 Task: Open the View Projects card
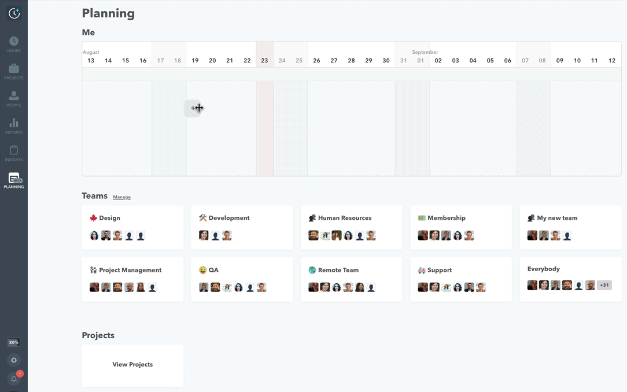tap(132, 365)
